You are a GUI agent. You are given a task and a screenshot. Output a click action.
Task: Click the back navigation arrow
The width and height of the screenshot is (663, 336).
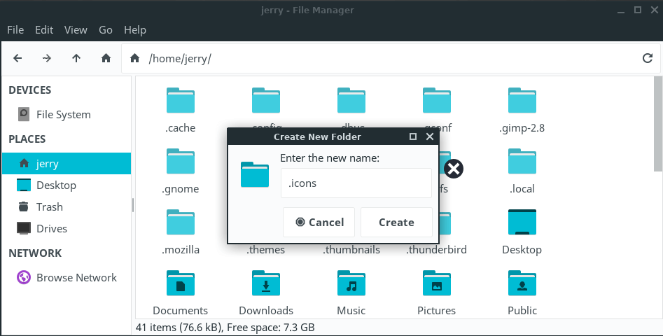pyautogui.click(x=18, y=58)
